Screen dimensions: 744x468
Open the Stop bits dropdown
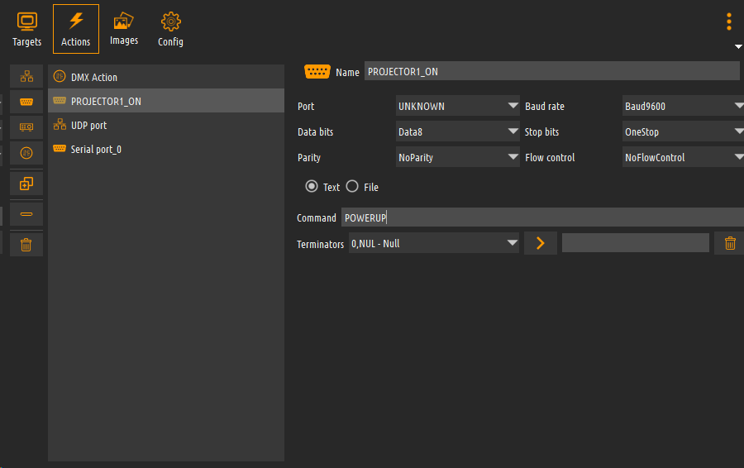tap(684, 131)
